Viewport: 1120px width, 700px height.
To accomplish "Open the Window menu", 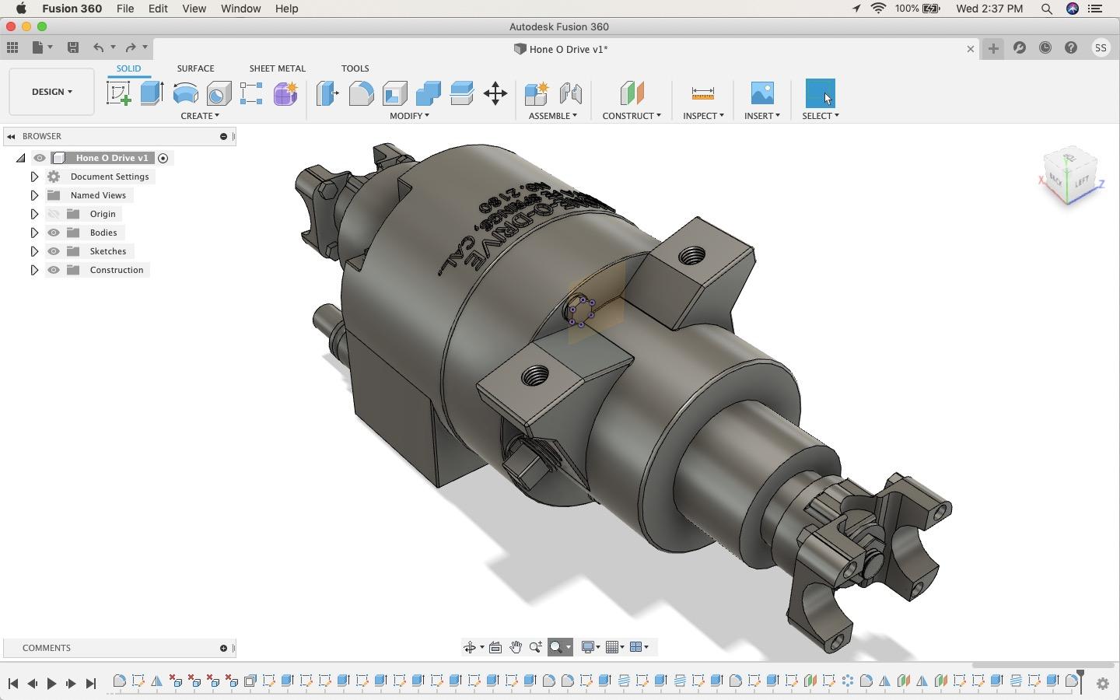I will tap(240, 9).
